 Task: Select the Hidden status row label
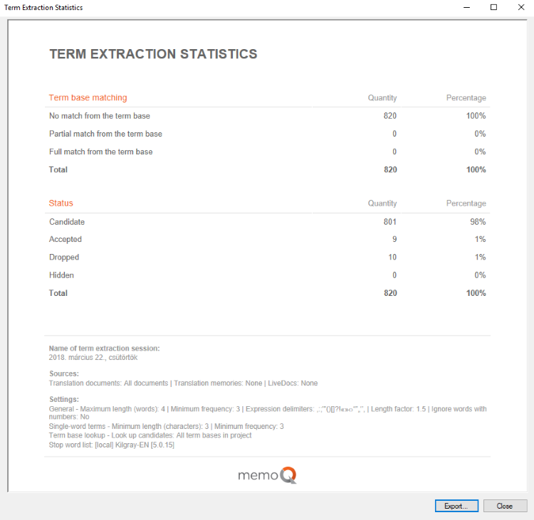pos(61,275)
